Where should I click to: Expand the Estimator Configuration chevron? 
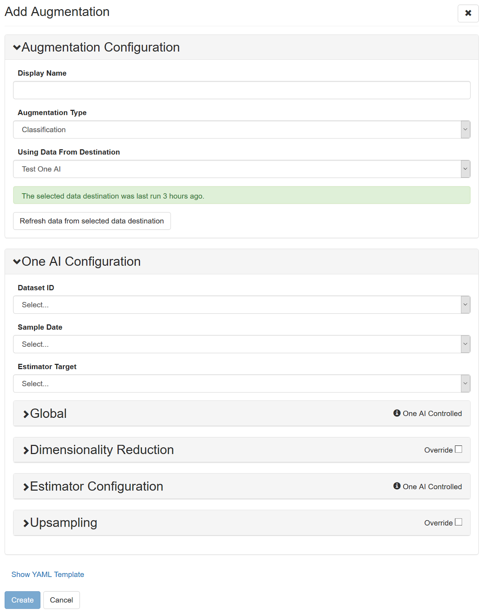[x=26, y=487]
